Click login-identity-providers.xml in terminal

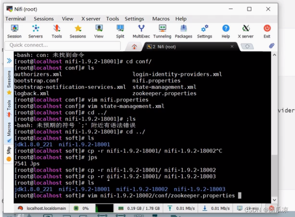point(177,74)
